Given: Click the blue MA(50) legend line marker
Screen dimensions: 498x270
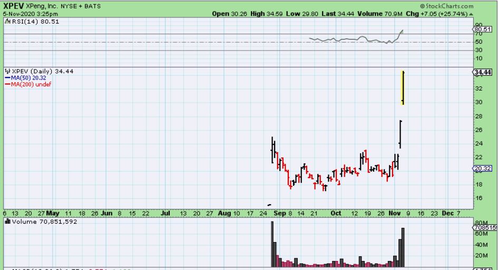Looking at the screenshot, I should click(7, 77).
